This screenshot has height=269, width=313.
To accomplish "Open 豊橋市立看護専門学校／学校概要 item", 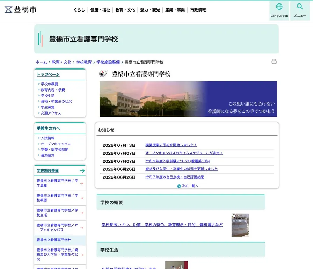I will [x=60, y=198].
